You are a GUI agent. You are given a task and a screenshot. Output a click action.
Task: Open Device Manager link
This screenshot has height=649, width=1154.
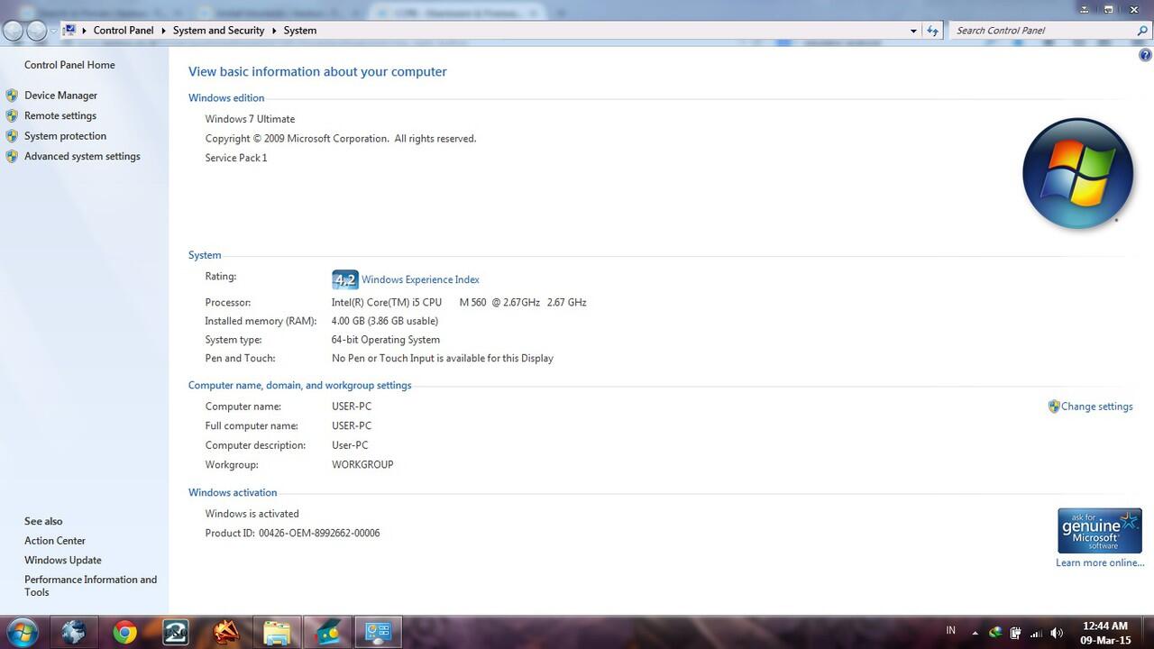pyautogui.click(x=60, y=96)
